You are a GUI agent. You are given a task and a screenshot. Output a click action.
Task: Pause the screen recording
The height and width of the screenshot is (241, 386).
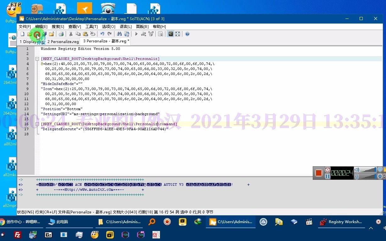[x=328, y=176]
